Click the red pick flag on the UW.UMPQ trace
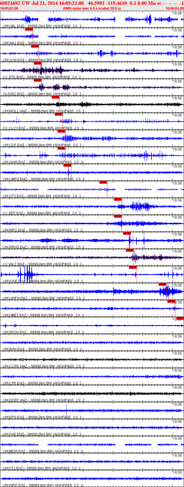The image size is (184, 487). coord(67,165)
